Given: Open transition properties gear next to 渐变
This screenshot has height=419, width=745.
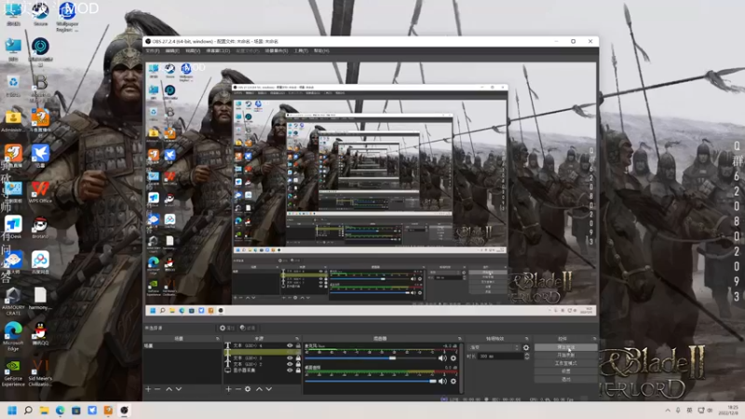Looking at the screenshot, I should (526, 347).
